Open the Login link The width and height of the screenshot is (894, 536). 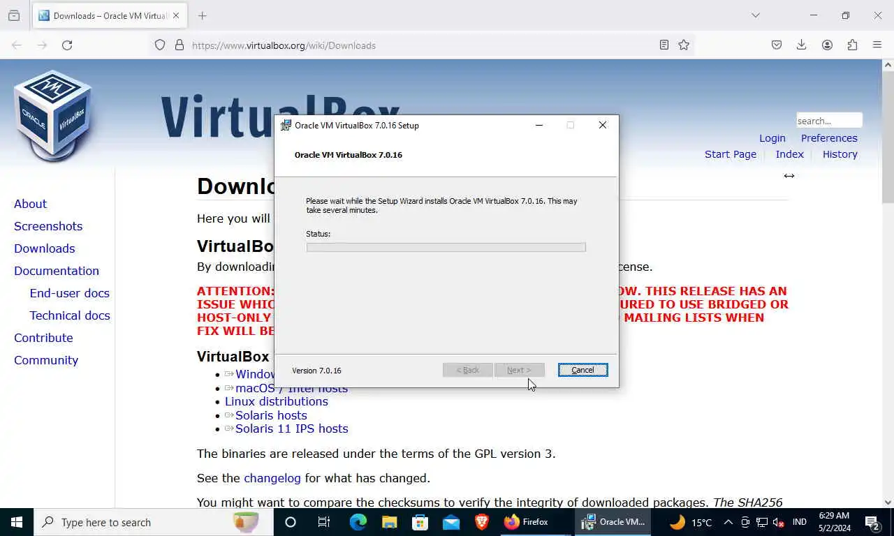click(x=772, y=138)
